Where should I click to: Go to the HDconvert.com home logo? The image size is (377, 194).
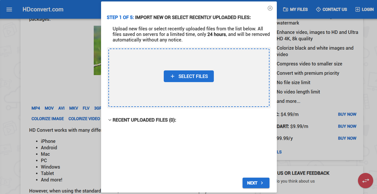(43, 9)
